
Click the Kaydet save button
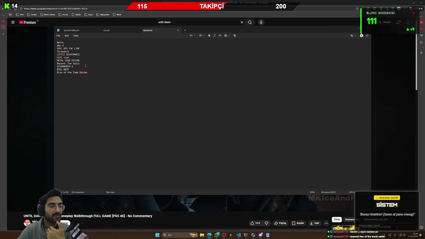(298, 223)
